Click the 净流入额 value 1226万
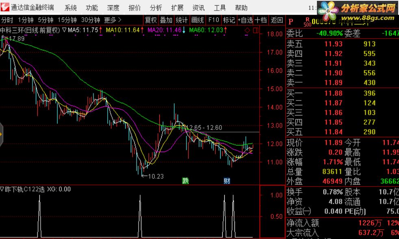Image resolution: width=399 pixels, height=239 pixels. click(x=370, y=223)
